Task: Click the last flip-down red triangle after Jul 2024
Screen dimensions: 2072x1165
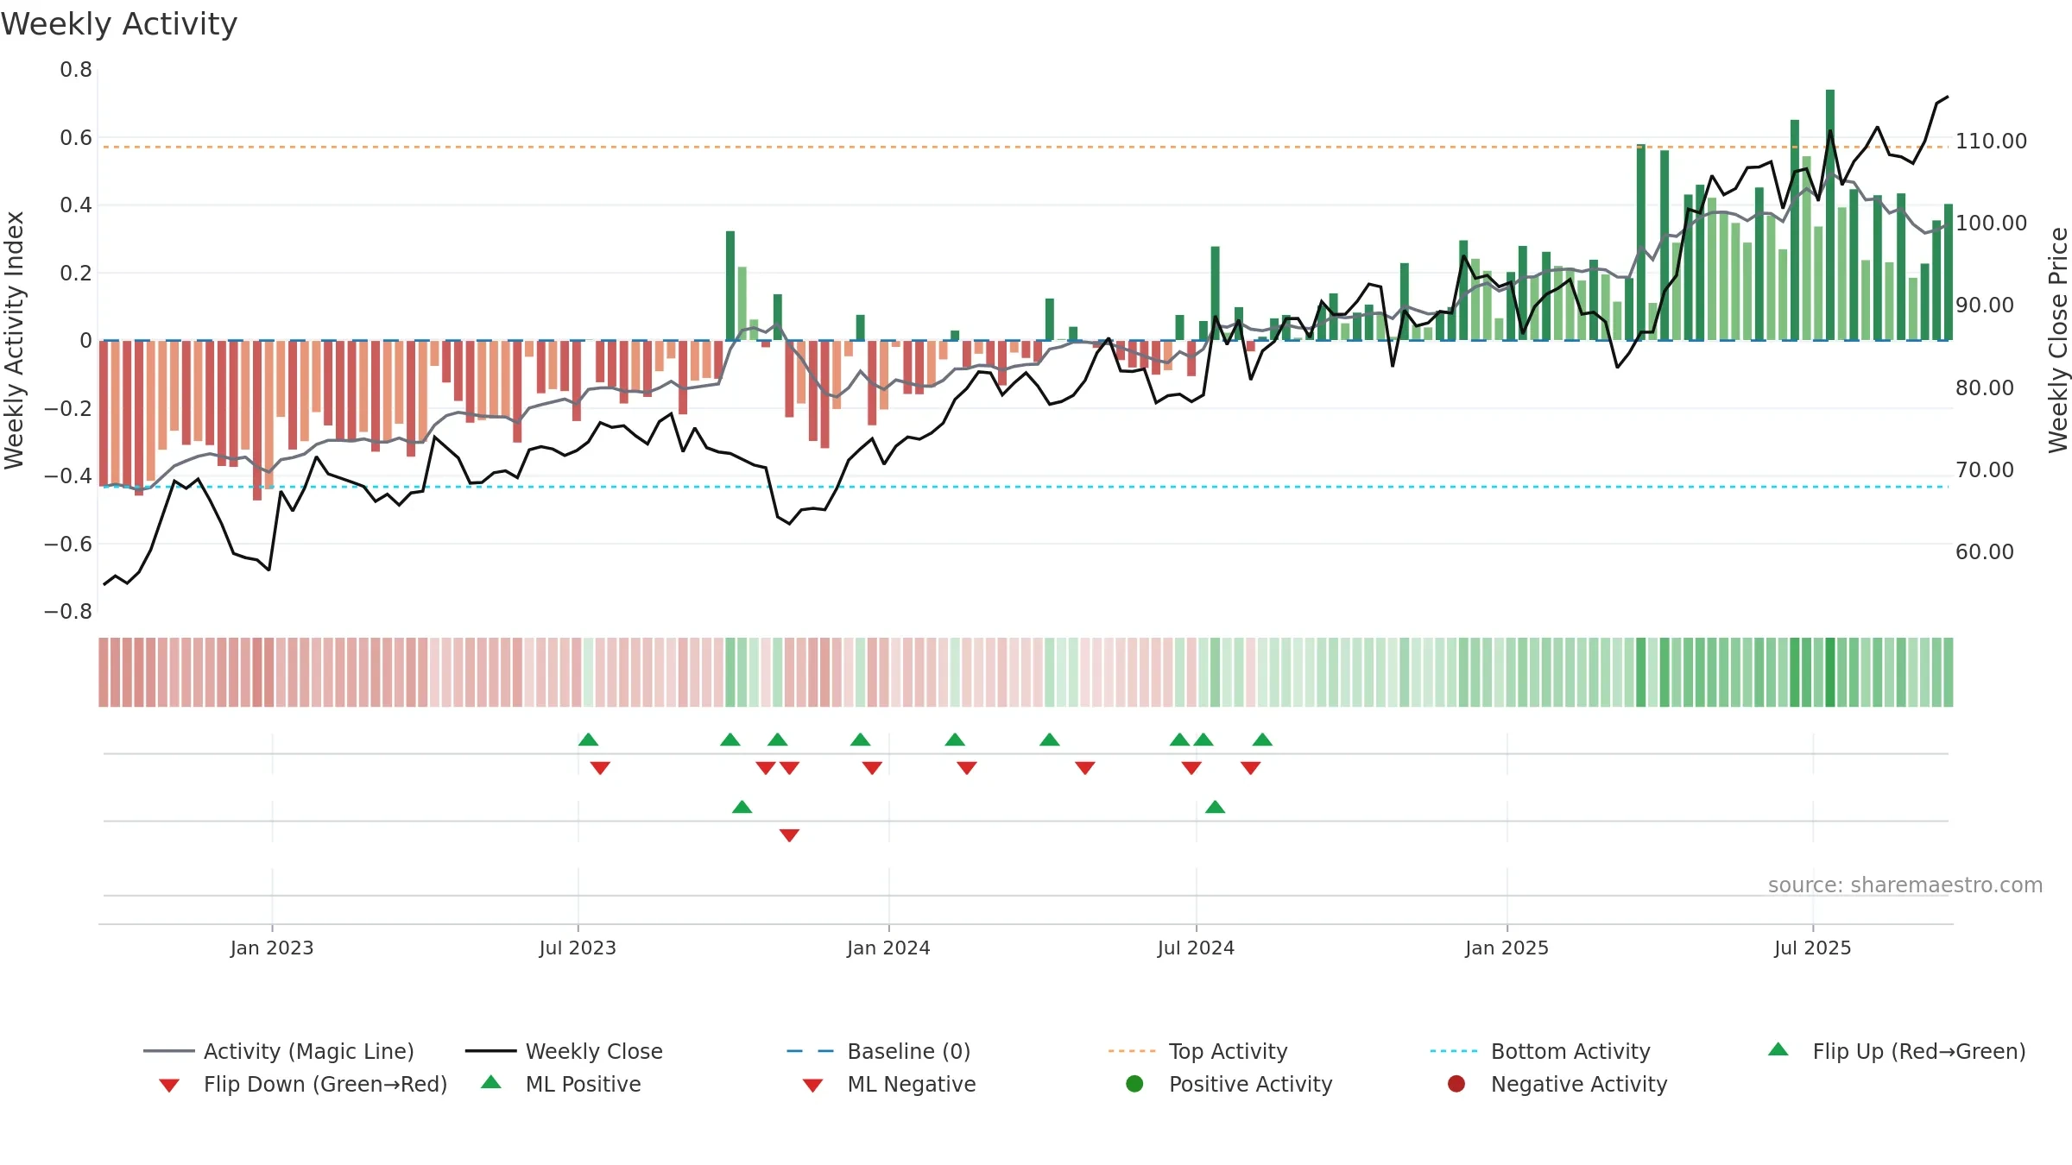Action: 1251,768
